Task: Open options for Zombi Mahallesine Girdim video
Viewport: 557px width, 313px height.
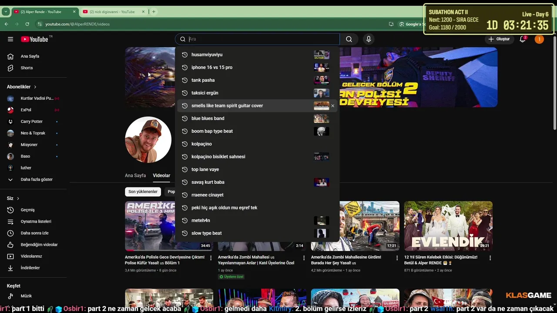Action: 397,258
